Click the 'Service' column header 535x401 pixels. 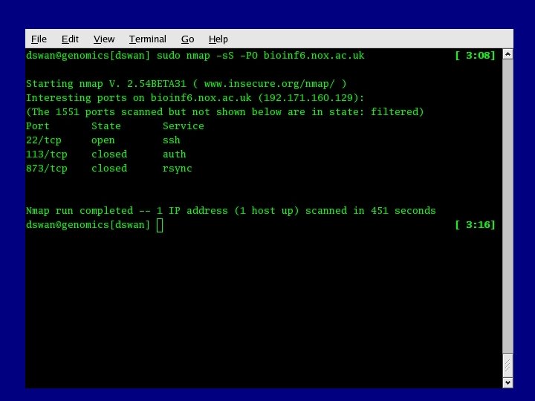pyautogui.click(x=184, y=126)
